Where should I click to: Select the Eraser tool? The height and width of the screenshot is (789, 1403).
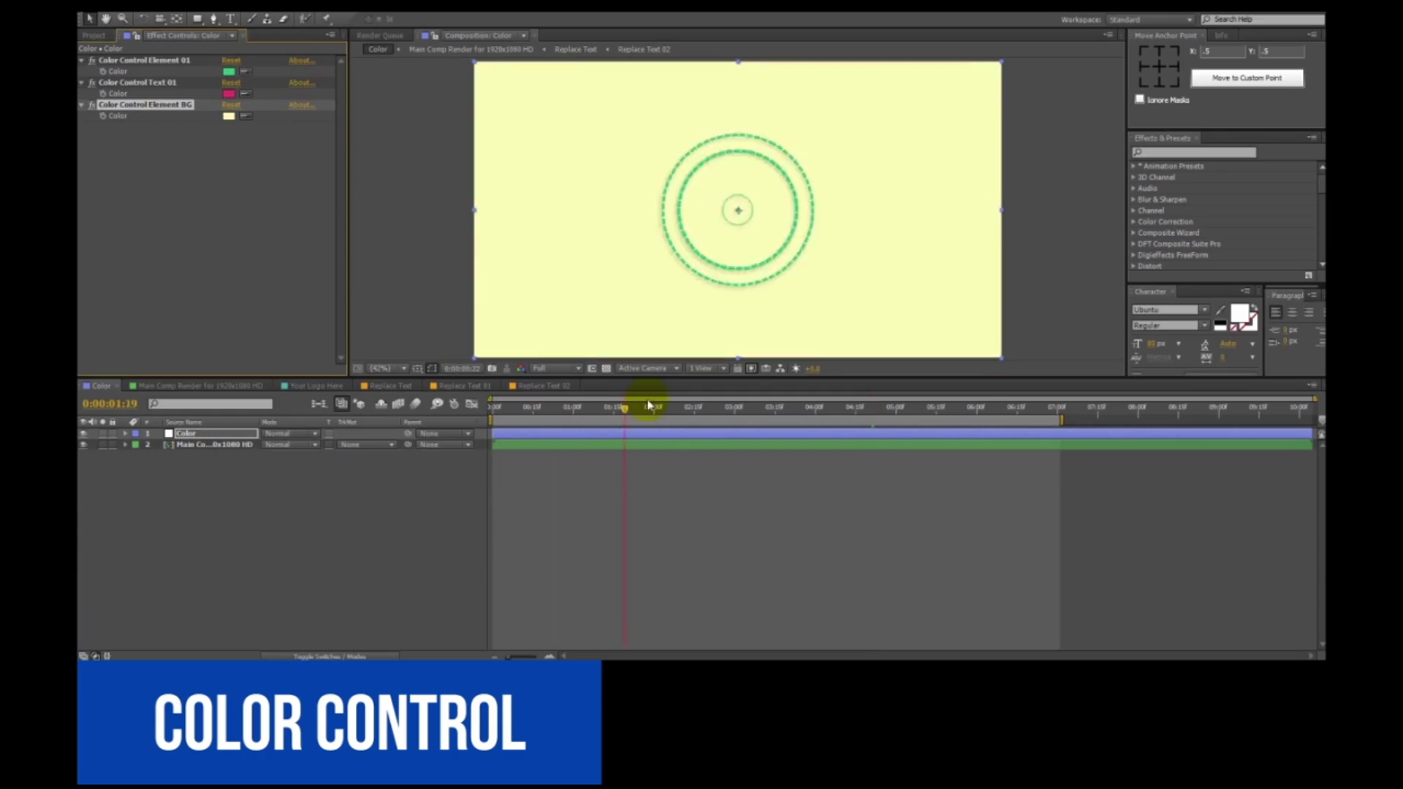[x=284, y=18]
